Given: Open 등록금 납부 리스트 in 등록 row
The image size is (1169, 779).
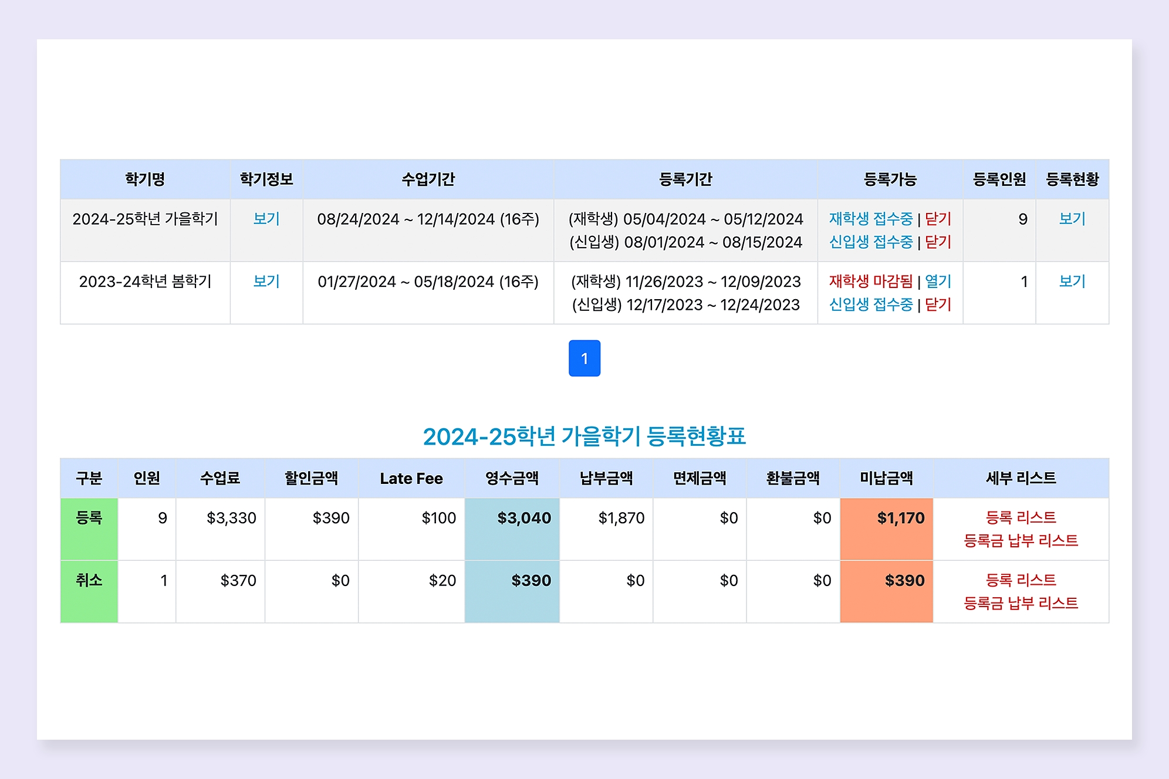Looking at the screenshot, I should tap(1021, 540).
